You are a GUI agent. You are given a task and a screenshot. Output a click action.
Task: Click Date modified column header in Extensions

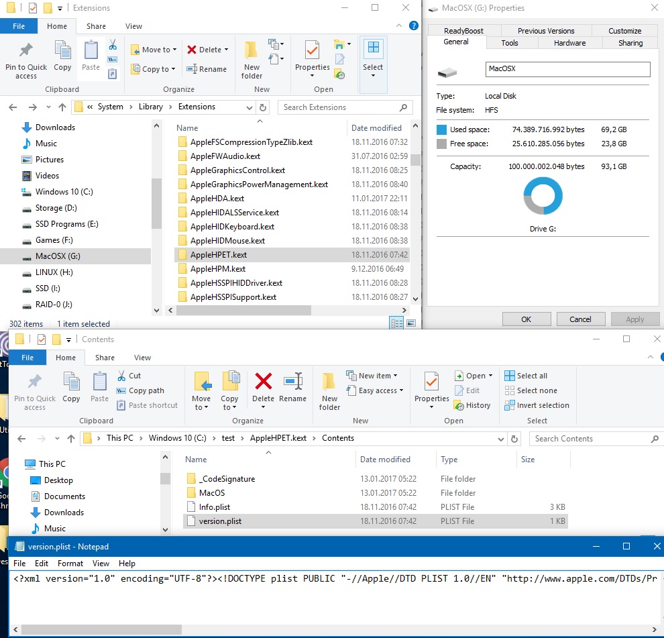pyautogui.click(x=376, y=128)
